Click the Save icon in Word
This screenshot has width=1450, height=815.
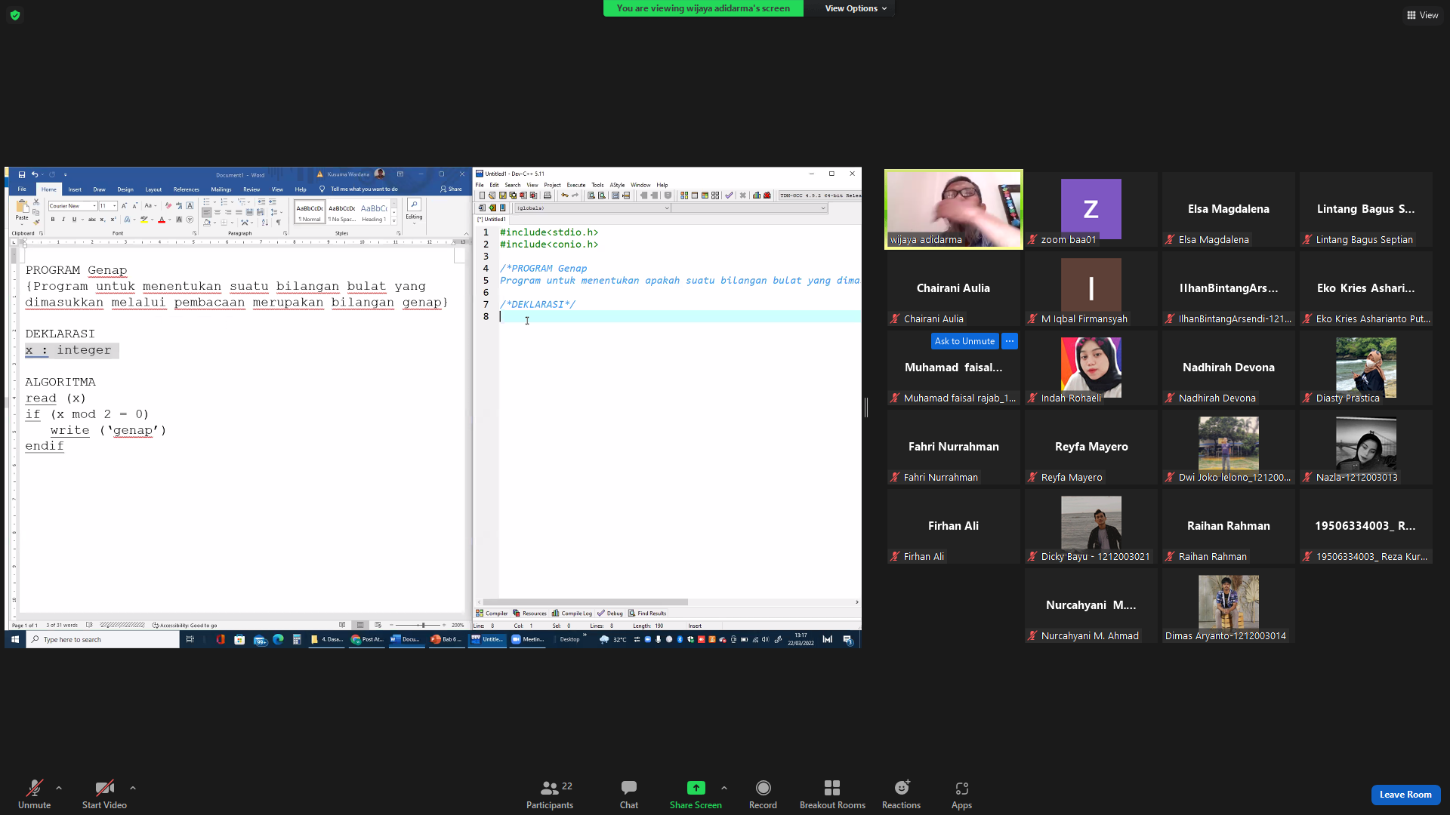tap(22, 174)
